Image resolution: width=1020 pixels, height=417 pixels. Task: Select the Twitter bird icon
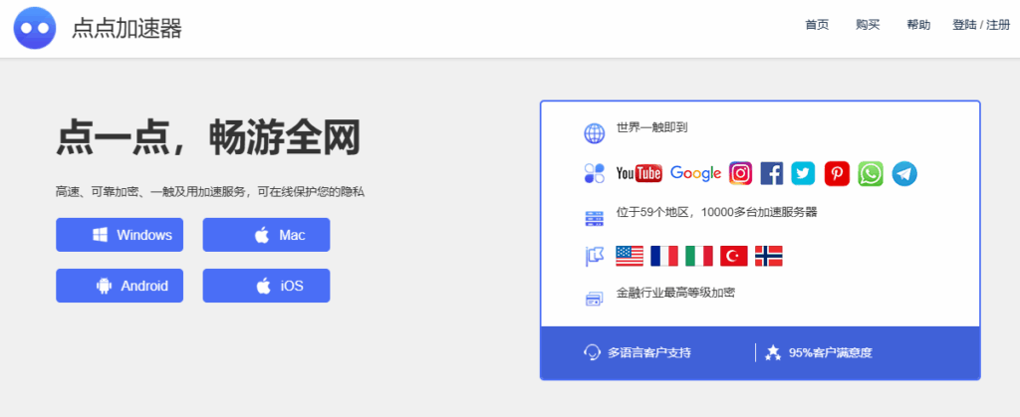pyautogui.click(x=803, y=174)
